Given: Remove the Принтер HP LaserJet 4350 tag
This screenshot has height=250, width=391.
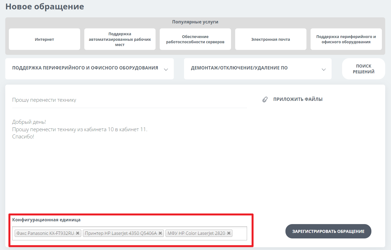Looking at the screenshot, I should click(x=160, y=233).
